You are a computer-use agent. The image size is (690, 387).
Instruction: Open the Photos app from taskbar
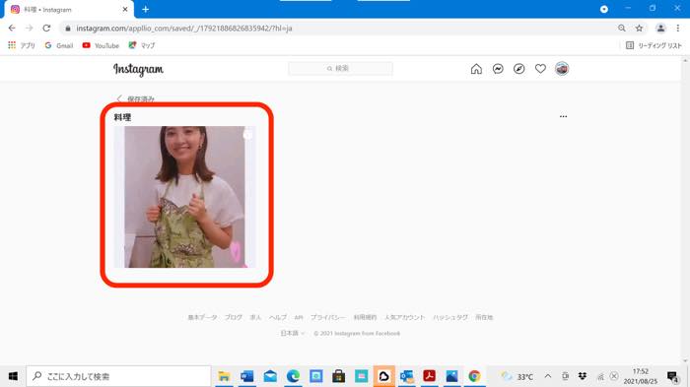click(x=451, y=376)
